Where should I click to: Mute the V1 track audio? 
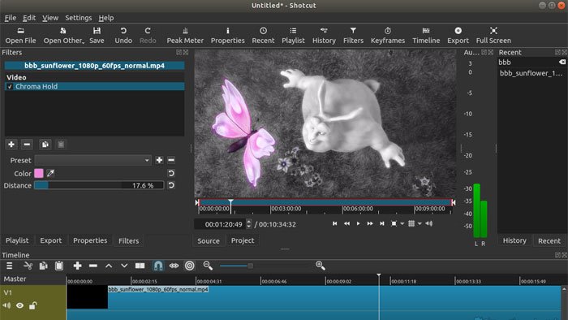(x=6, y=305)
